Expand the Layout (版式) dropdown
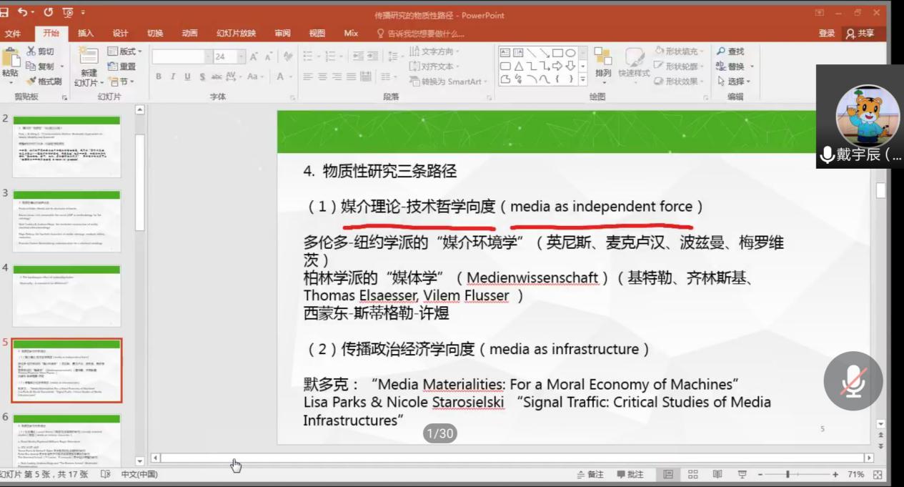This screenshot has width=904, height=487. (125, 51)
